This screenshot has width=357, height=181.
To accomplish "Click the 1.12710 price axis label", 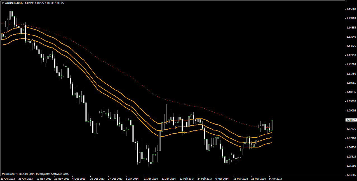I will tap(351, 55).
